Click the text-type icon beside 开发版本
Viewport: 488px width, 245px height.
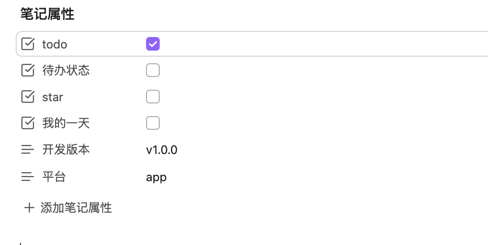click(28, 150)
